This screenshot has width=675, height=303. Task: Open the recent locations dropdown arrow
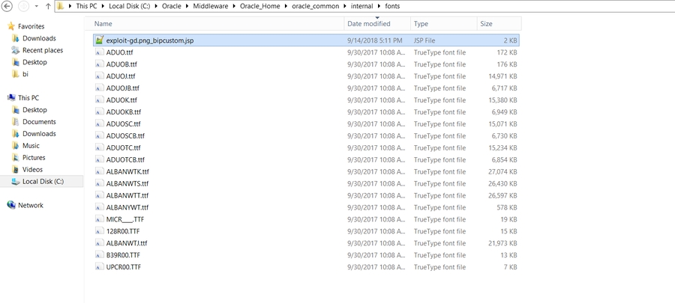[37, 7]
